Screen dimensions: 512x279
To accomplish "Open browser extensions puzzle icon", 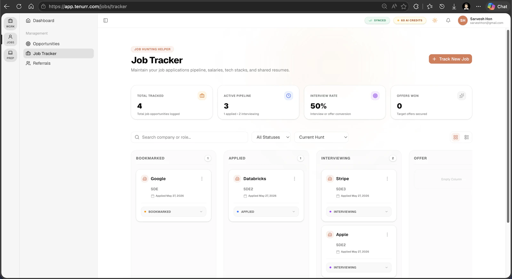I will tap(416, 6).
